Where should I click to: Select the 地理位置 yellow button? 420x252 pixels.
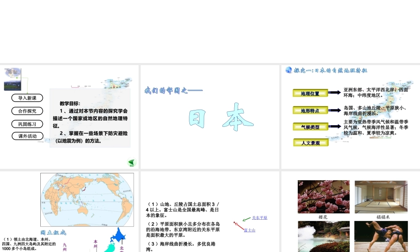click(310, 93)
